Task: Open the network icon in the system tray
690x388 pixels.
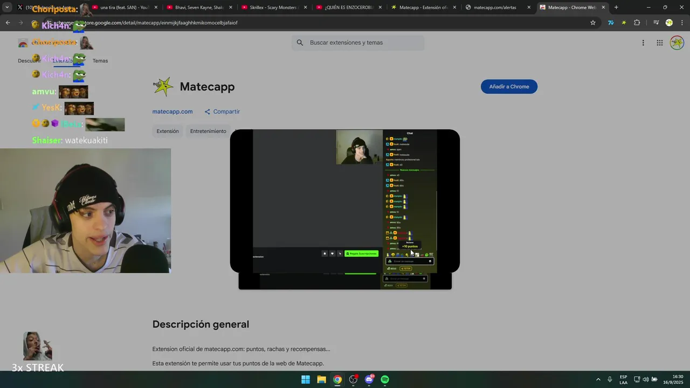Action: [x=637, y=379]
